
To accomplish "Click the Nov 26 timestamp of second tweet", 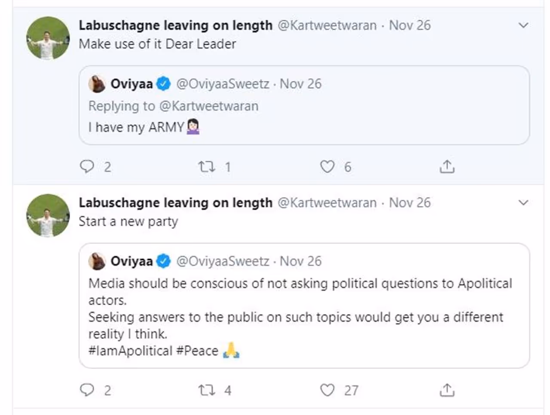I will click(x=409, y=203).
